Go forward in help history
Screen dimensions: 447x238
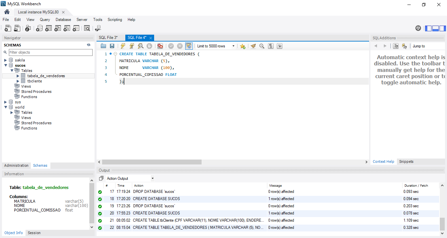pyautogui.click(x=385, y=46)
